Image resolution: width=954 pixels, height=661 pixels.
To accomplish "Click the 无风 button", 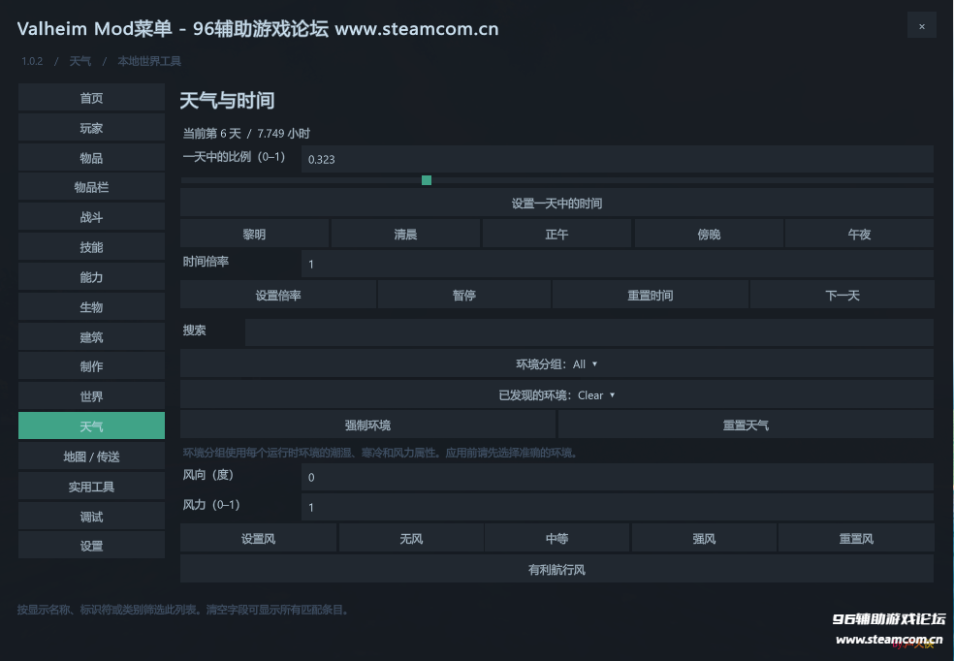I will coord(411,538).
